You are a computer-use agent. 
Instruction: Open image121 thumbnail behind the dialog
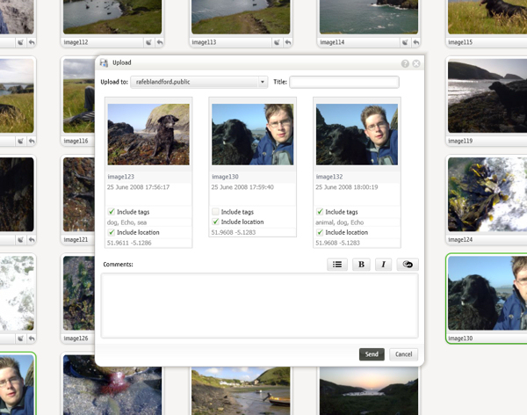(x=79, y=194)
